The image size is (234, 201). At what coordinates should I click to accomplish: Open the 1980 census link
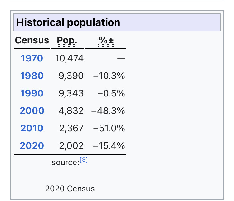click(x=32, y=76)
